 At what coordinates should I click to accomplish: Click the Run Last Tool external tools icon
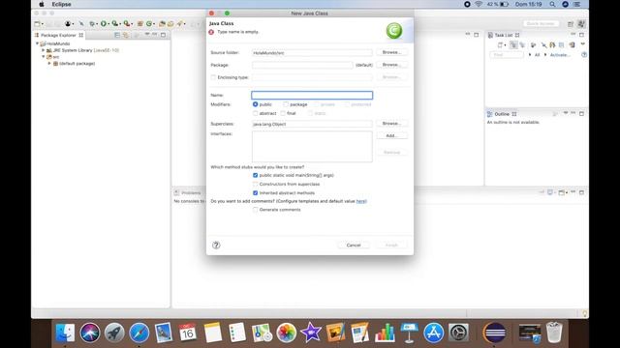(127, 23)
